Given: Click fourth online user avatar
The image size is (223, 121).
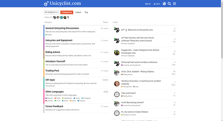Looking at the screenshot, I should pos(65,17).
